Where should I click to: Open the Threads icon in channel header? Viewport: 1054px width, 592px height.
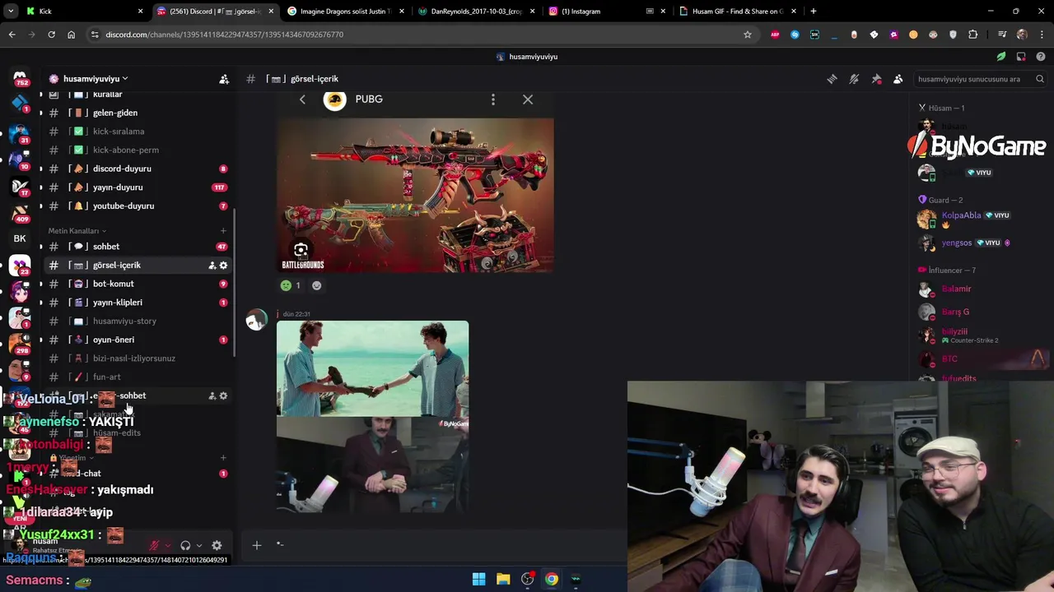pos(832,79)
